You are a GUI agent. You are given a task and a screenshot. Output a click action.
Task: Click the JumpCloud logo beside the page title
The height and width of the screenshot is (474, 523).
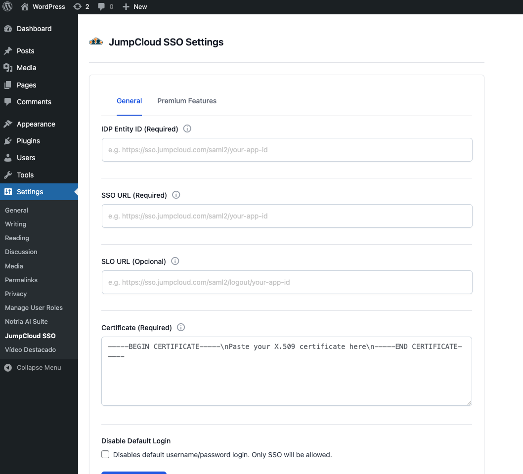(x=95, y=42)
